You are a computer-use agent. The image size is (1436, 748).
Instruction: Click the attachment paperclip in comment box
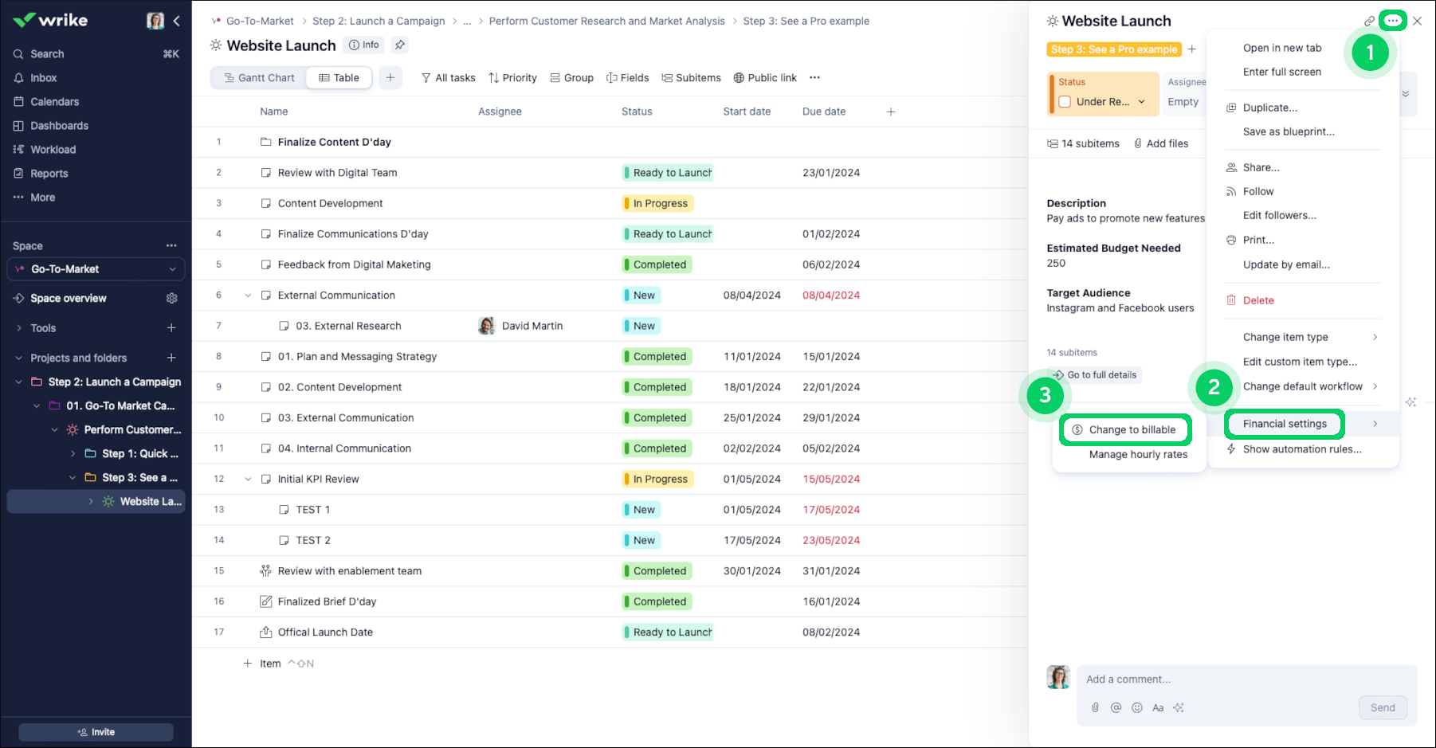point(1095,707)
